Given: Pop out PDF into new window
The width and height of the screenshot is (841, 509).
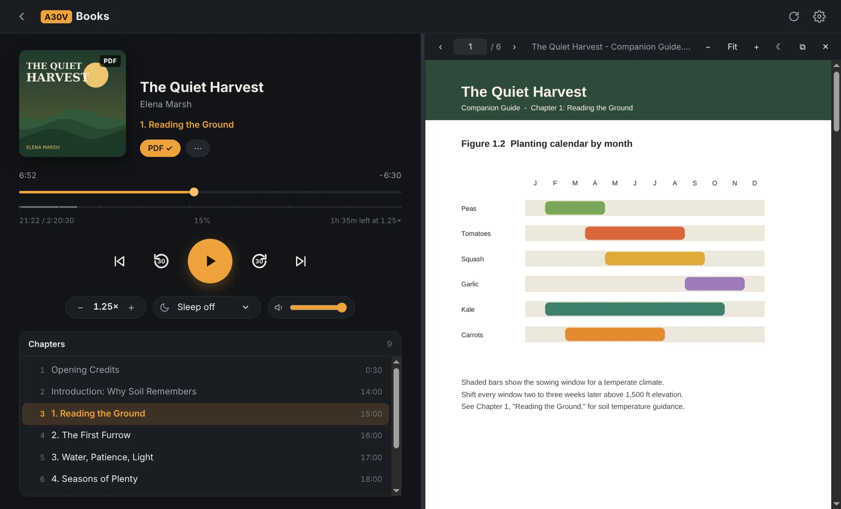Looking at the screenshot, I should pyautogui.click(x=802, y=47).
